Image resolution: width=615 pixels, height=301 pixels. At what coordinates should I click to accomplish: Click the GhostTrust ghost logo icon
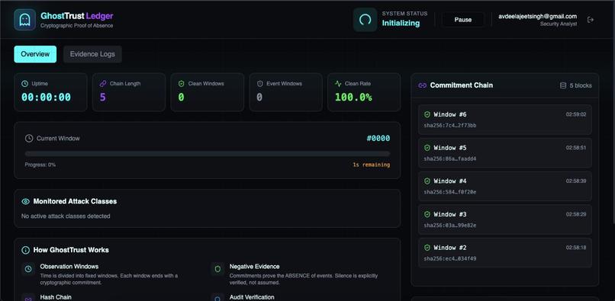24,20
